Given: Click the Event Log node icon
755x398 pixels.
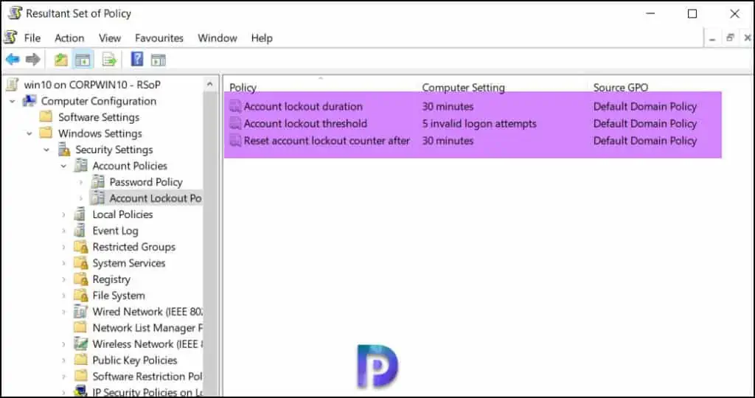Looking at the screenshot, I should (80, 231).
